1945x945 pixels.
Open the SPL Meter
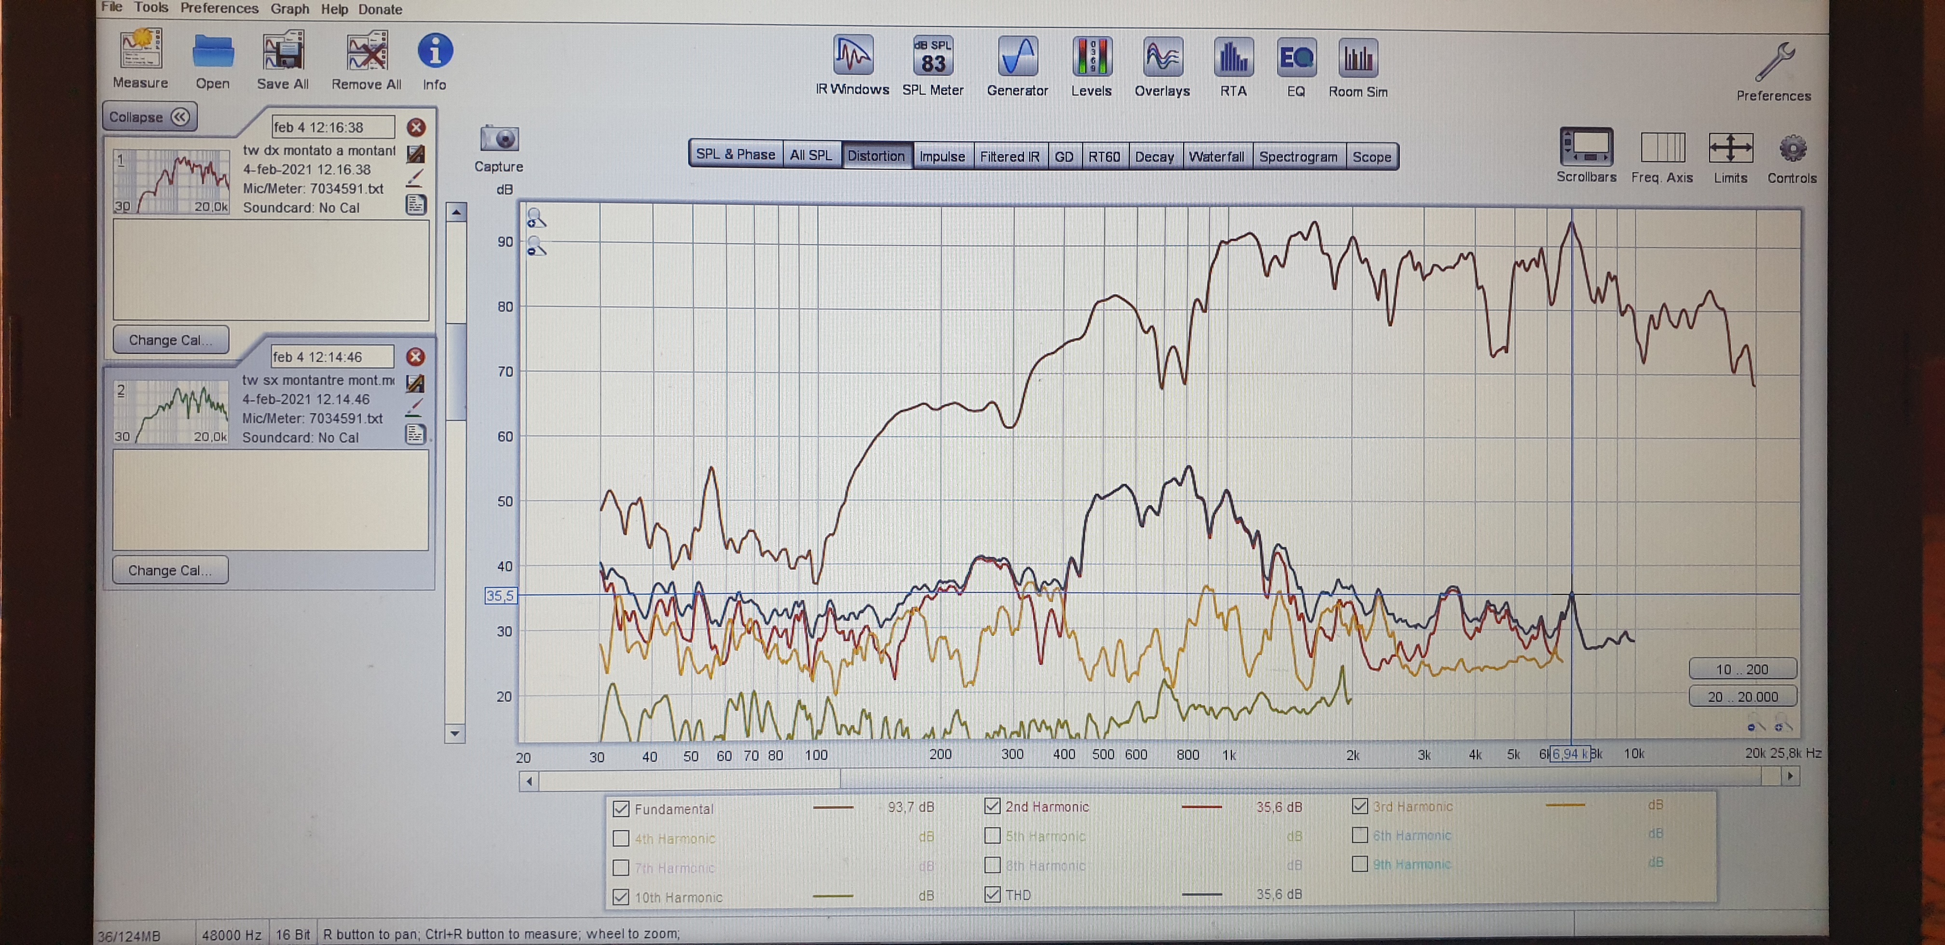coord(933,56)
